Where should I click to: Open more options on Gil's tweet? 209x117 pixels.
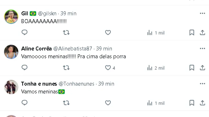coord(203,13)
